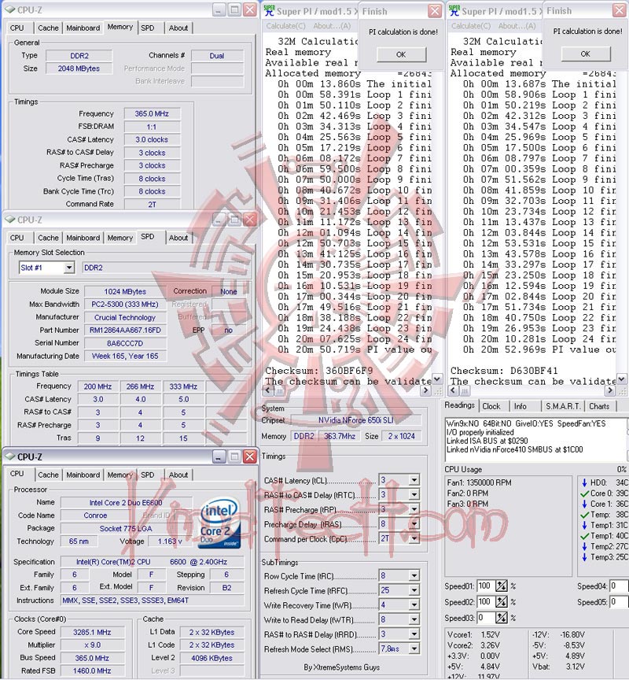Screen dimensions: 629x680
Task: Click the spin button next to Speed02
Action: point(501,602)
